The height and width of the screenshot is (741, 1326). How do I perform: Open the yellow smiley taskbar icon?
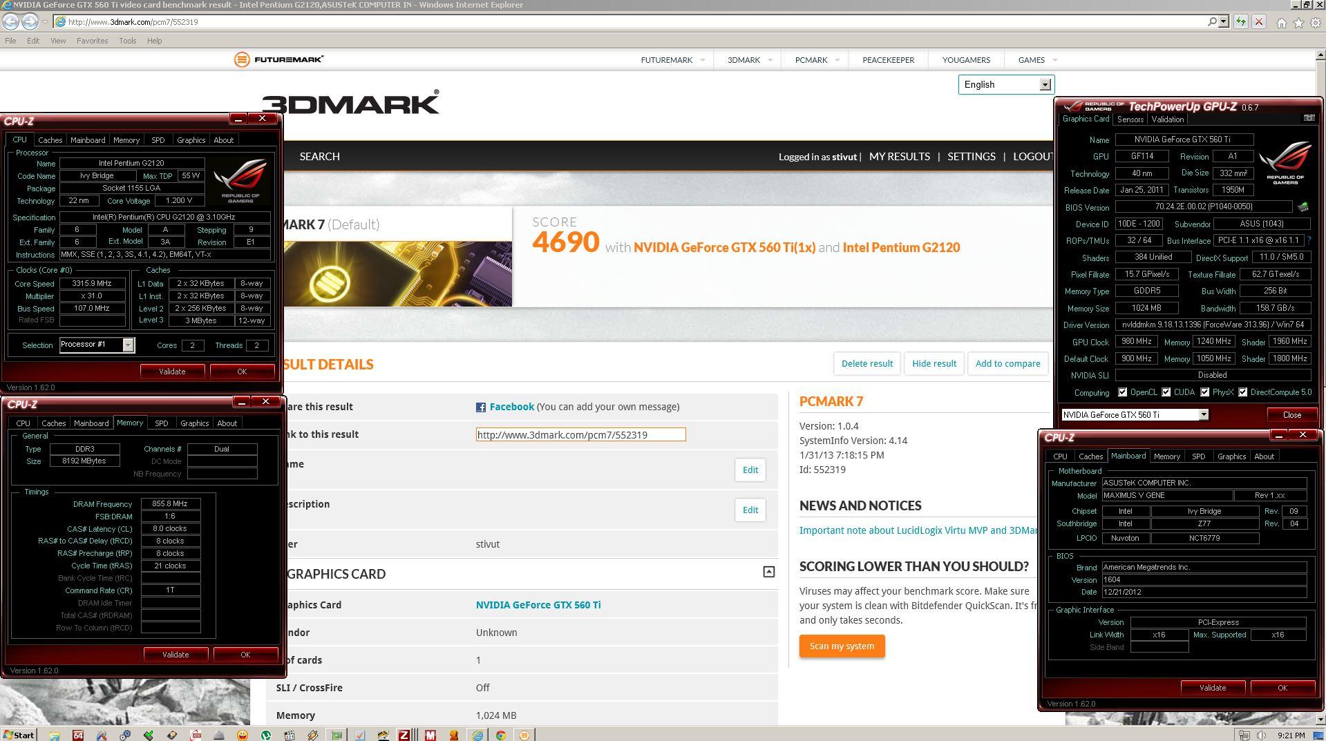tap(243, 735)
